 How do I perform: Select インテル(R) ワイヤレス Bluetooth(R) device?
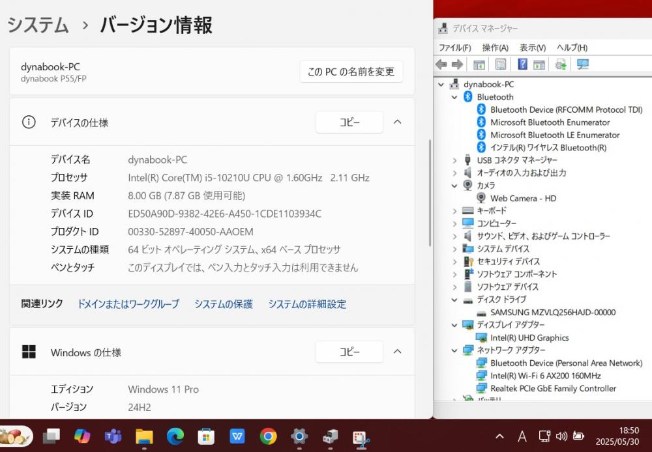coord(548,148)
